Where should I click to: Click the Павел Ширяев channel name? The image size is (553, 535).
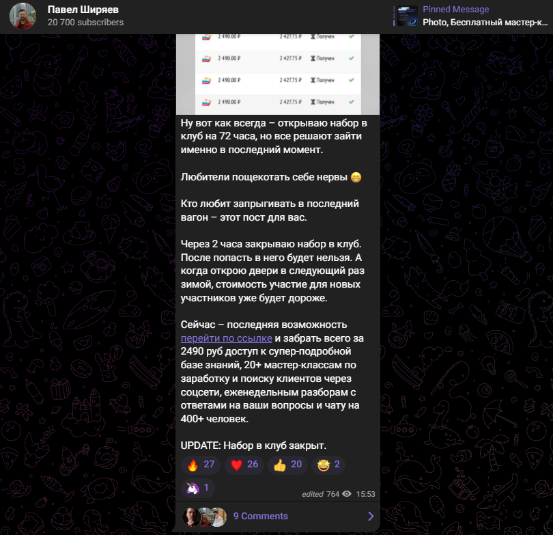[x=83, y=10]
